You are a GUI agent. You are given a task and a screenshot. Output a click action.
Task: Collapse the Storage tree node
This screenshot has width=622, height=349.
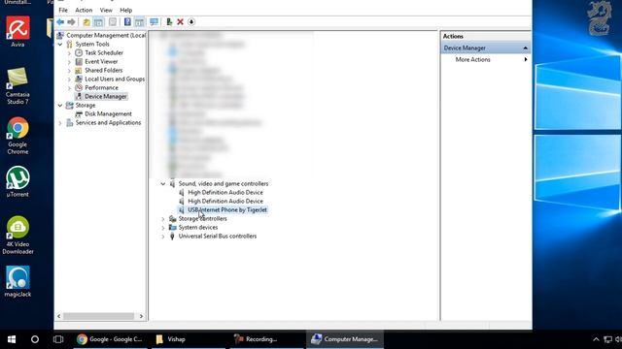coord(60,106)
